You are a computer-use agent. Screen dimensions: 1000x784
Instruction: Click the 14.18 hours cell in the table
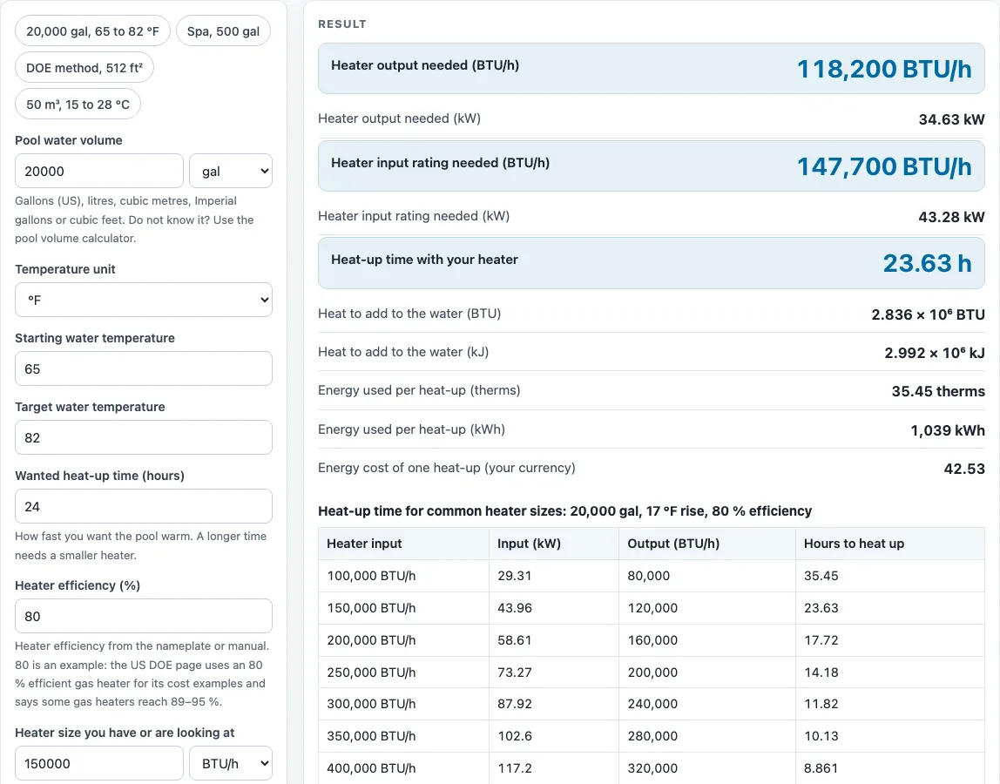point(821,672)
